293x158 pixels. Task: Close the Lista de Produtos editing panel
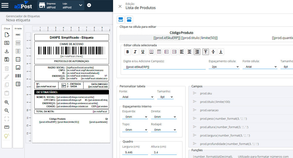[120, 6]
